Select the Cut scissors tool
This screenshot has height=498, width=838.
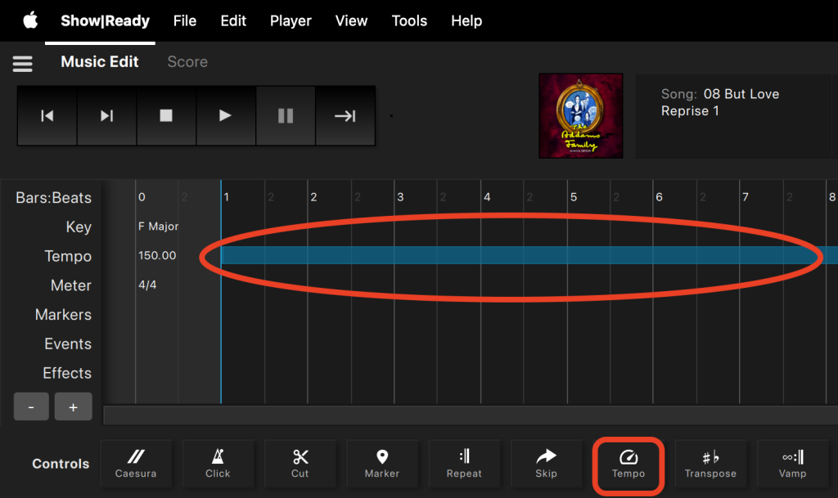pos(300,464)
